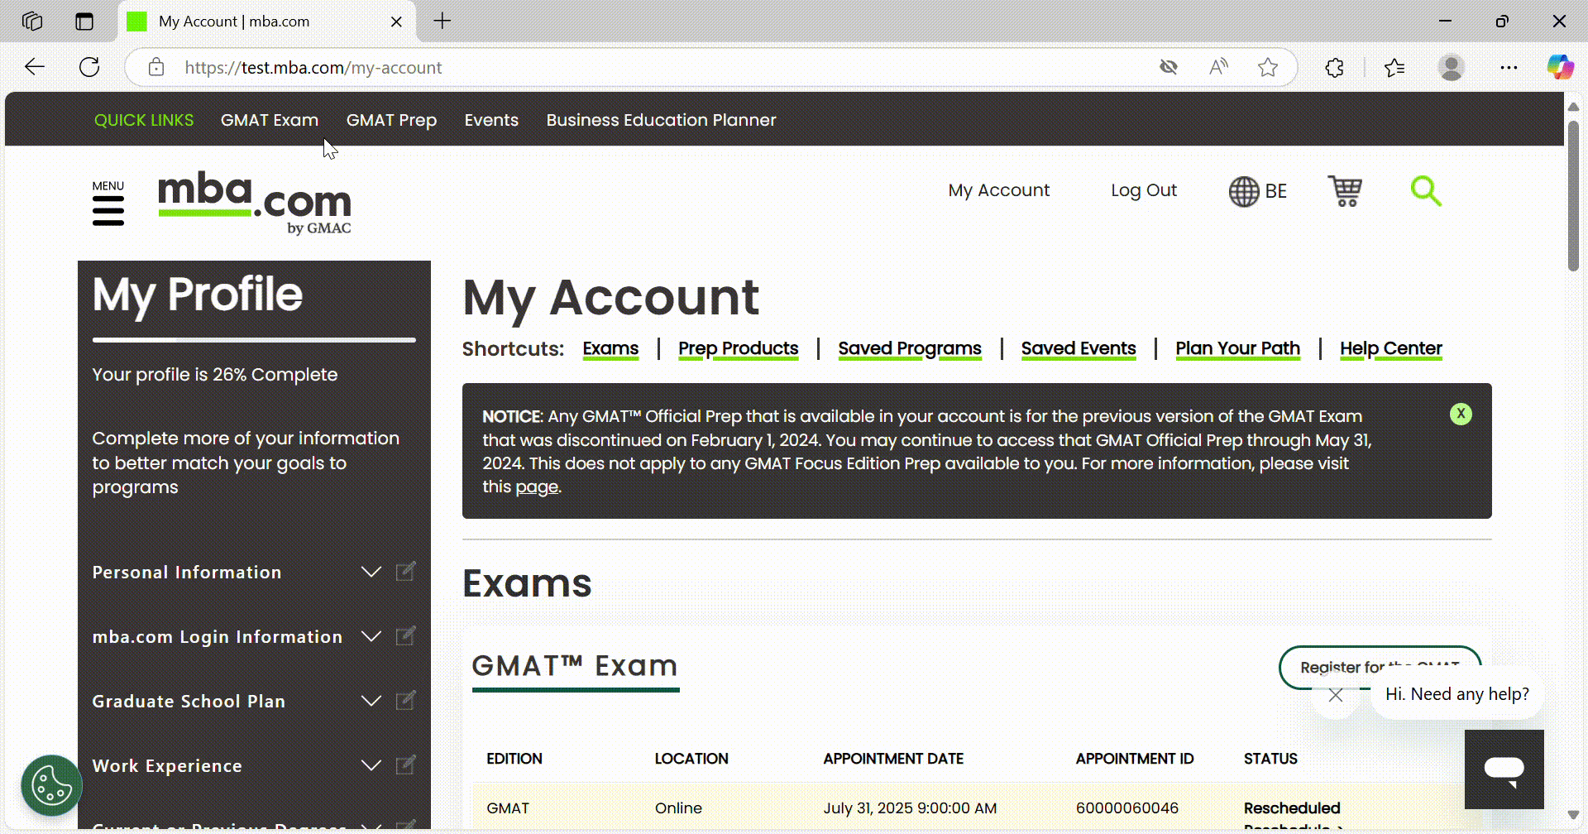This screenshot has width=1588, height=834.
Task: Click the Online location cell
Action: coord(678,808)
